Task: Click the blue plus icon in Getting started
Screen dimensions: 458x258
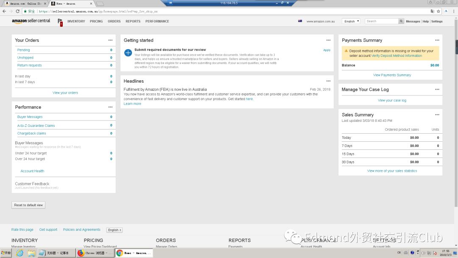Action: (128, 53)
